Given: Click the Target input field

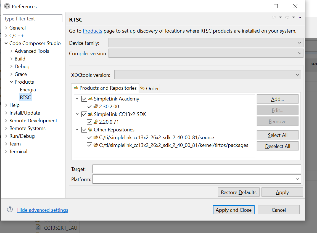Looking at the screenshot, I should coord(197,169).
